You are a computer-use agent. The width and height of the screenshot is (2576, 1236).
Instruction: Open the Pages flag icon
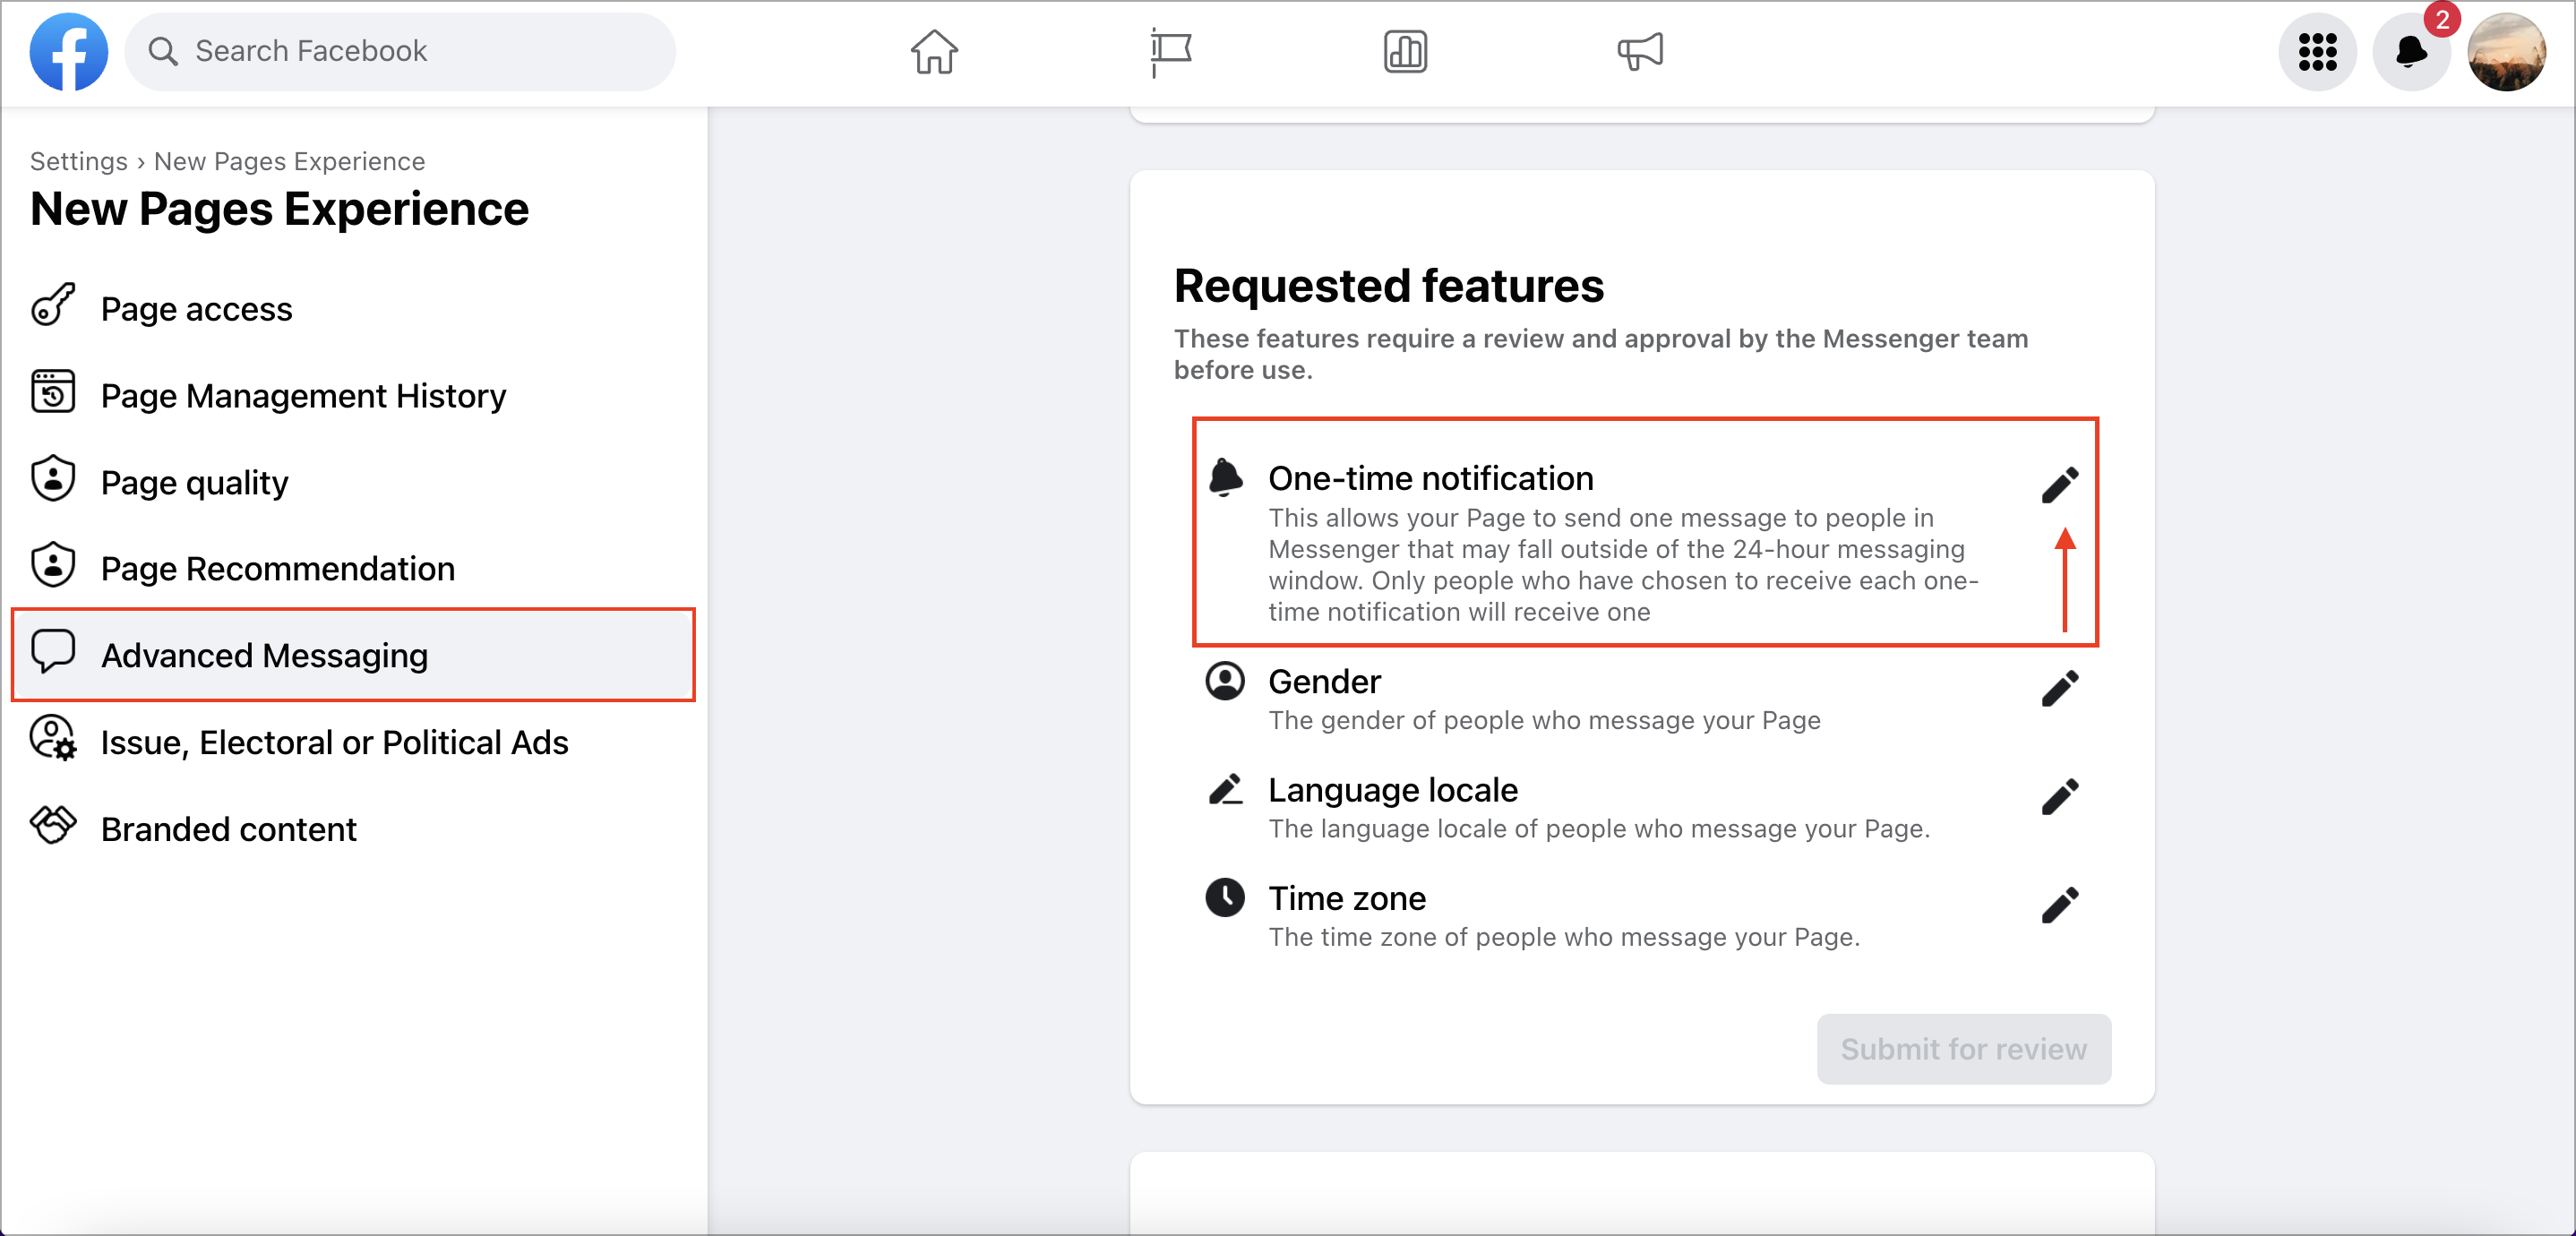1170,51
